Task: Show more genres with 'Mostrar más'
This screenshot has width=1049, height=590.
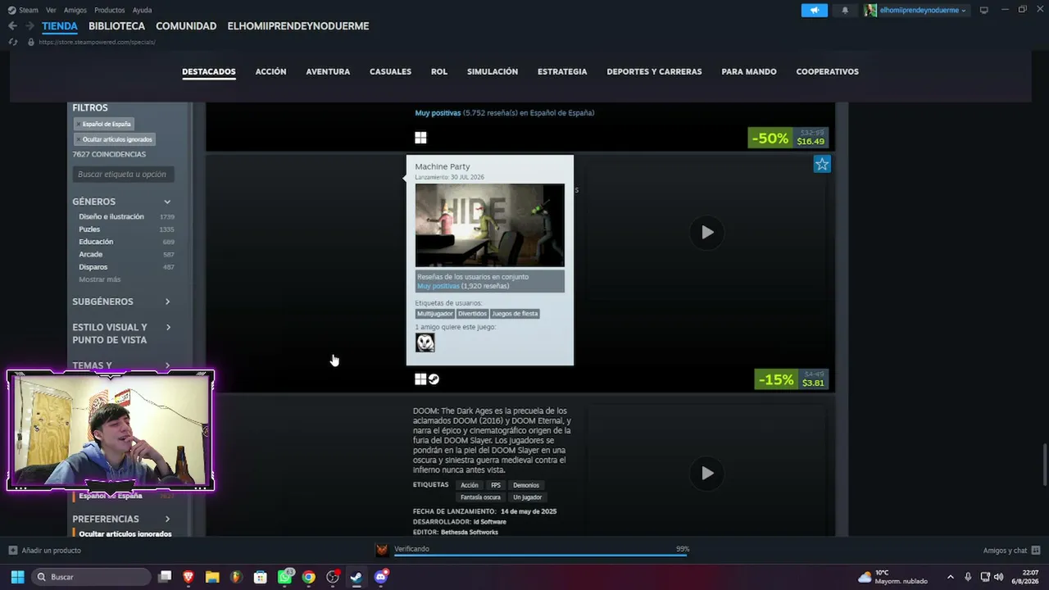Action: point(99,279)
